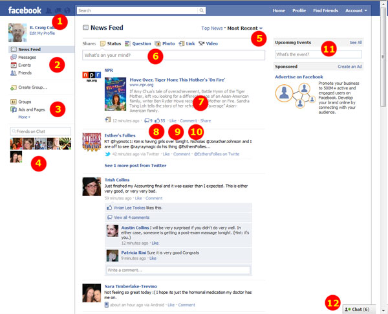Image resolution: width=388 pixels, height=314 pixels.
Task: Click the Facebook logo
Action: [x=25, y=10]
